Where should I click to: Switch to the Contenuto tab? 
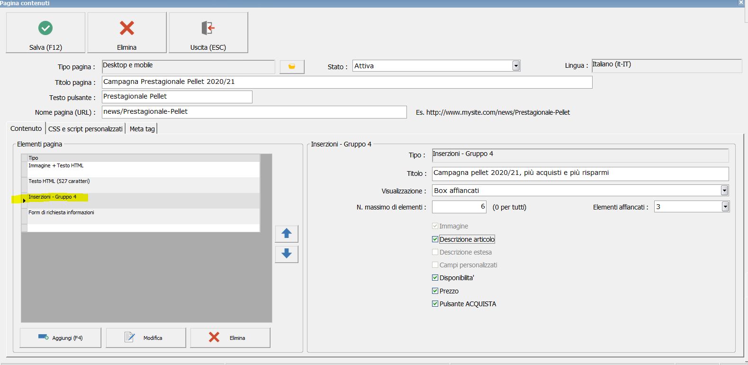click(26, 128)
